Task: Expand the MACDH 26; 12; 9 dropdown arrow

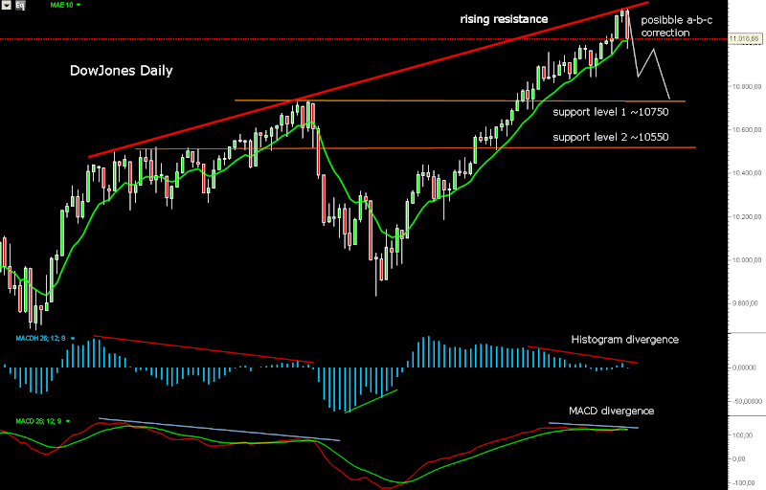Action: 73,338
